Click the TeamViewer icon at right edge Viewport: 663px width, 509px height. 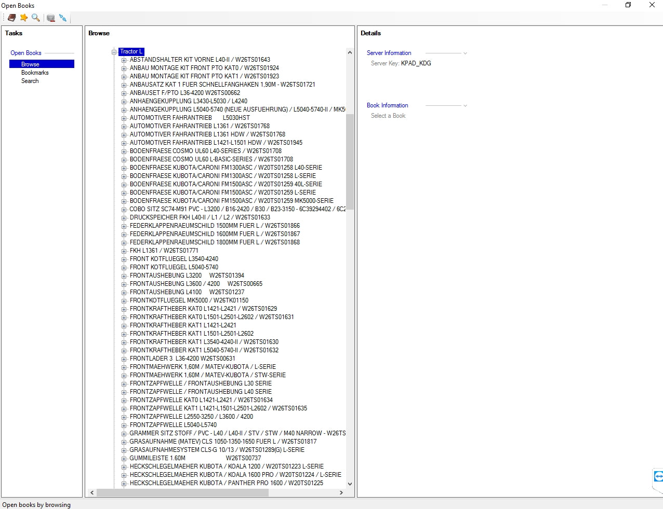pyautogui.click(x=658, y=476)
